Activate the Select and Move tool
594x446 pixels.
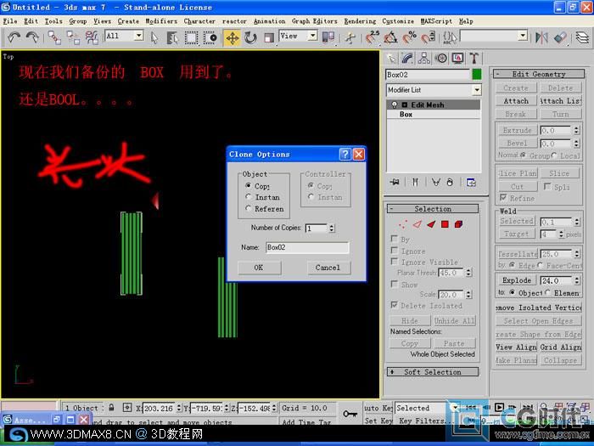click(x=232, y=37)
